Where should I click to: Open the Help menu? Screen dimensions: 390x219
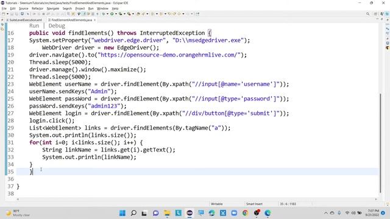pyautogui.click(x=115, y=9)
